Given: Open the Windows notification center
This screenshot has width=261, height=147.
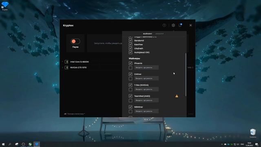Looking at the screenshot, I should click(257, 144).
